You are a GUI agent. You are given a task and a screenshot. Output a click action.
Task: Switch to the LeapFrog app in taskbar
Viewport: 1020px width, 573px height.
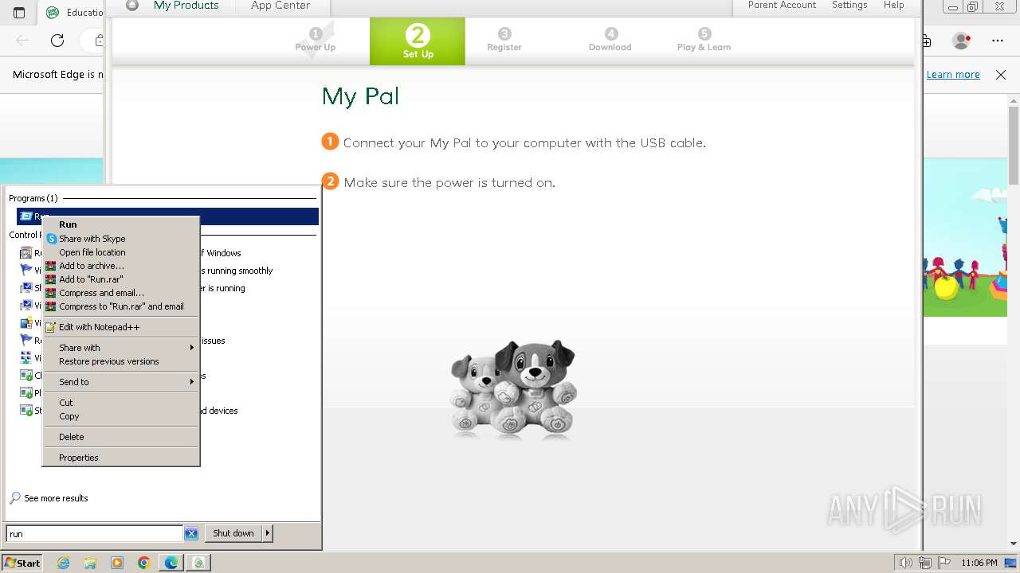pos(198,563)
